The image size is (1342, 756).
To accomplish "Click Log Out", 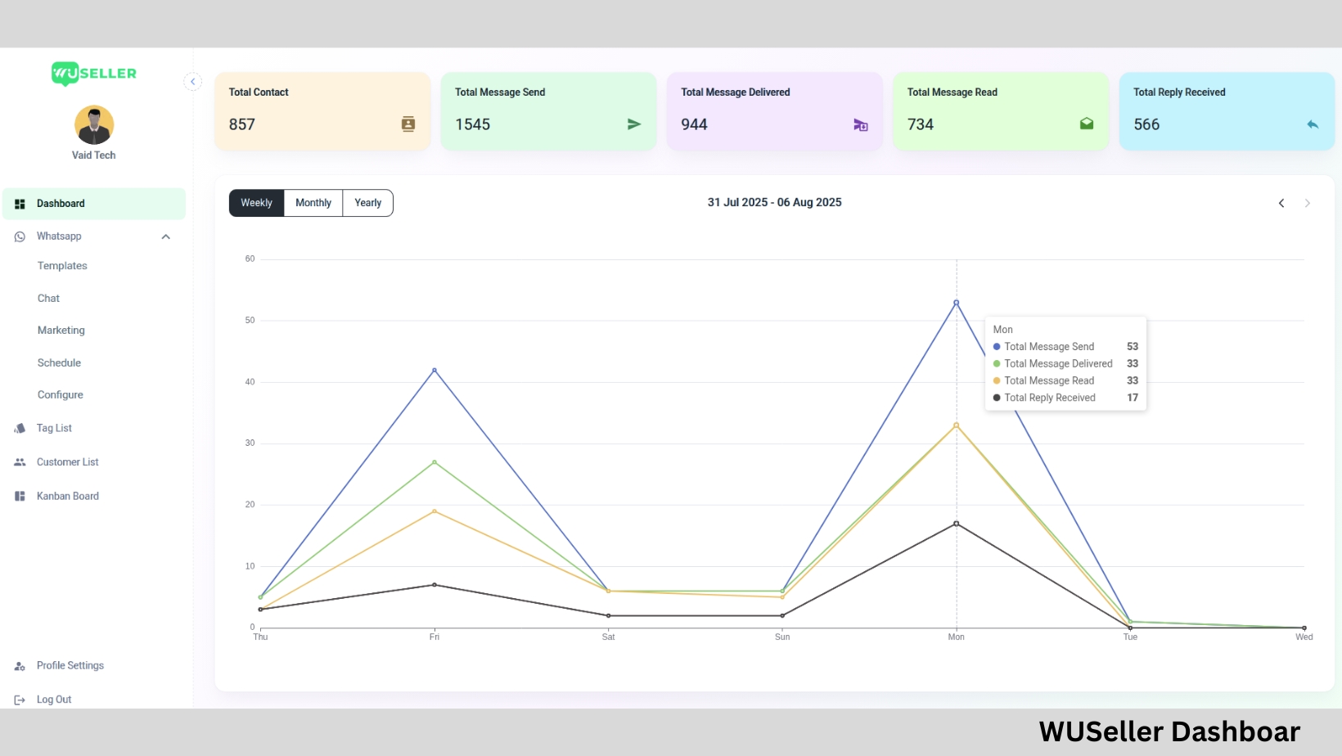I will click(54, 699).
